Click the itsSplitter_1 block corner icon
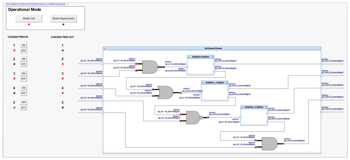The image size is (350, 160). click(227, 83)
